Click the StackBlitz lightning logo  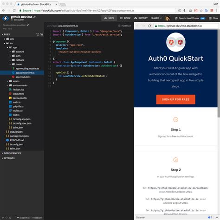point(6,18)
